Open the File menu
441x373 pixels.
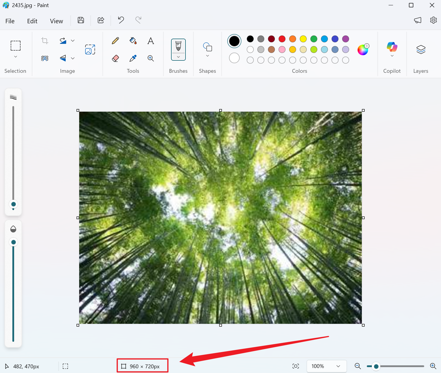[10, 21]
